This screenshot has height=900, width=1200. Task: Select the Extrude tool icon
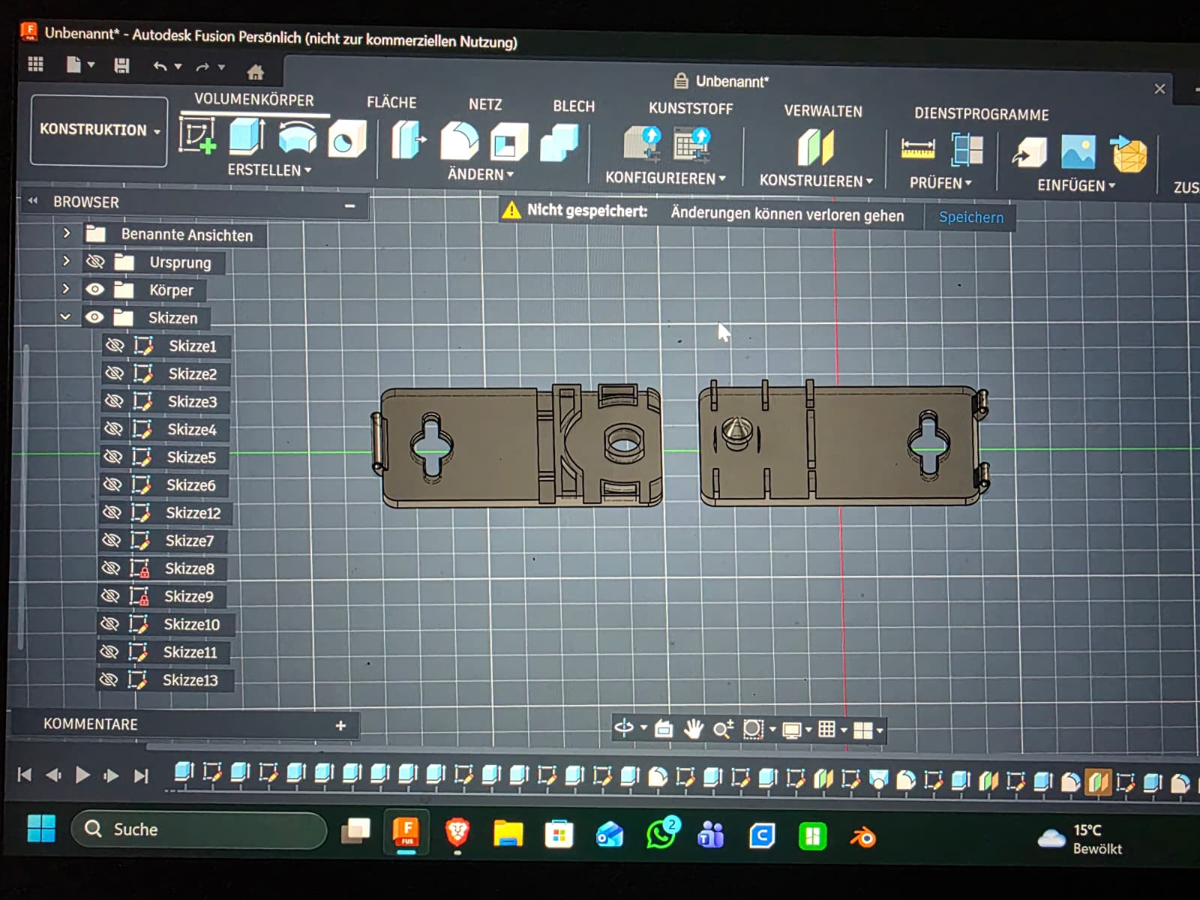pyautogui.click(x=247, y=137)
